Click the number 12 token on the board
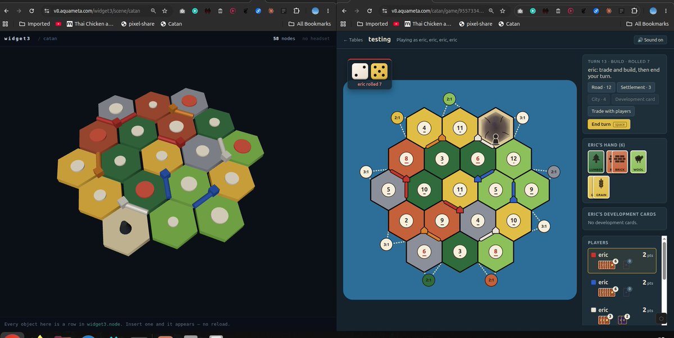Viewport: 674px width, 338px height. (x=513, y=159)
